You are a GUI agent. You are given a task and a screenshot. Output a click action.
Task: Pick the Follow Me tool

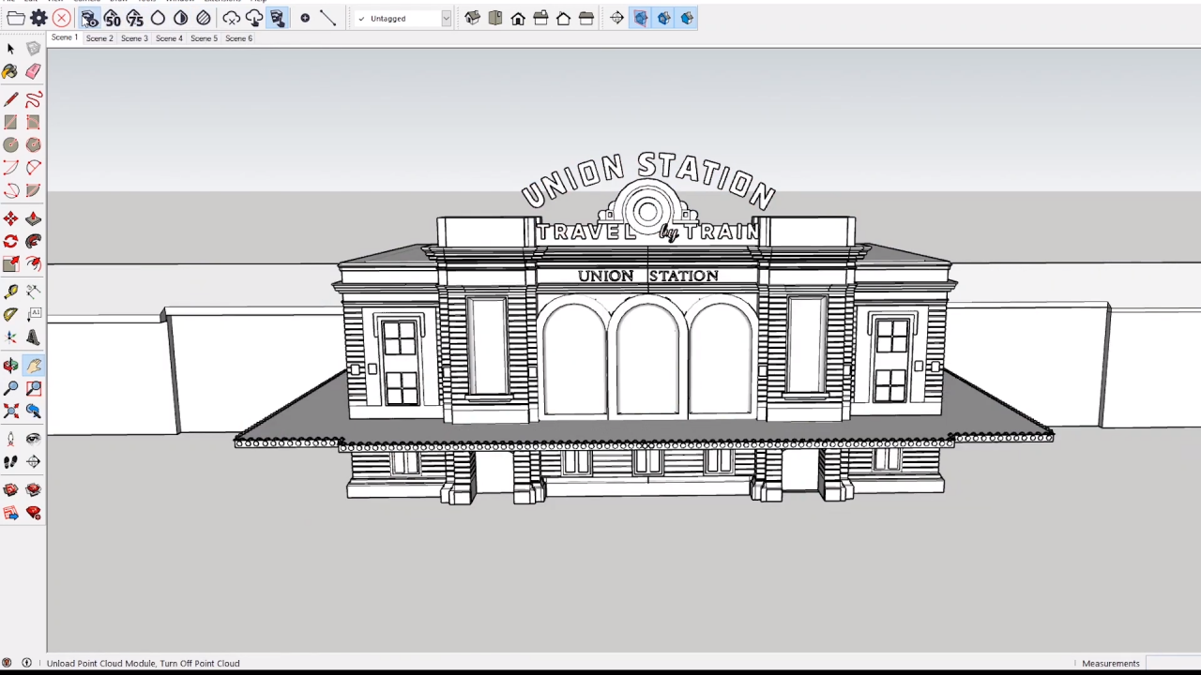[x=33, y=241]
